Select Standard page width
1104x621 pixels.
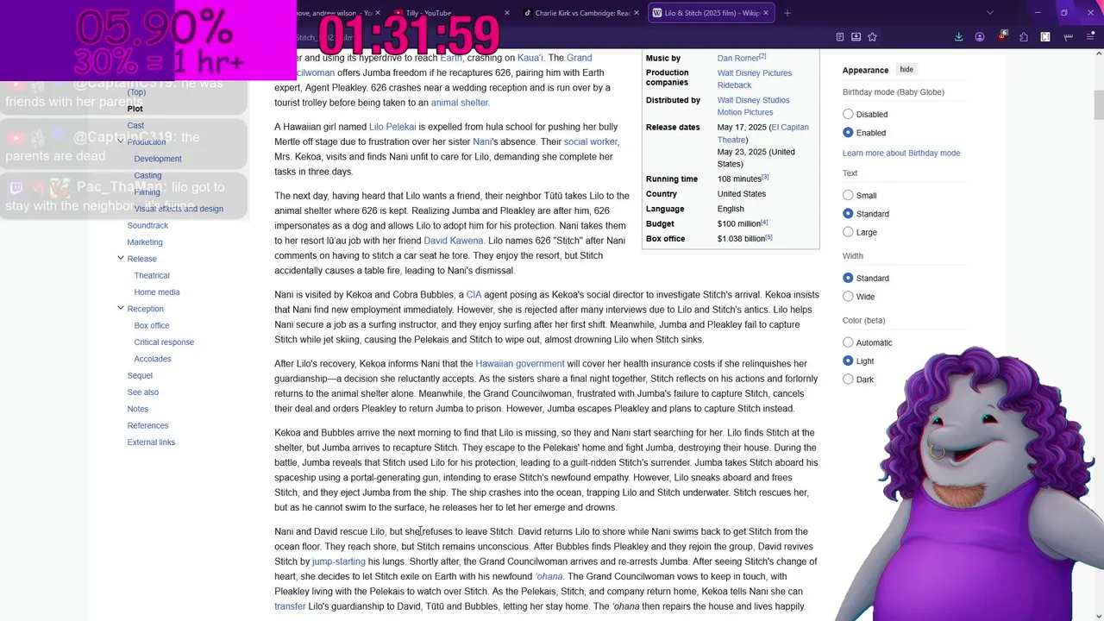coord(848,279)
